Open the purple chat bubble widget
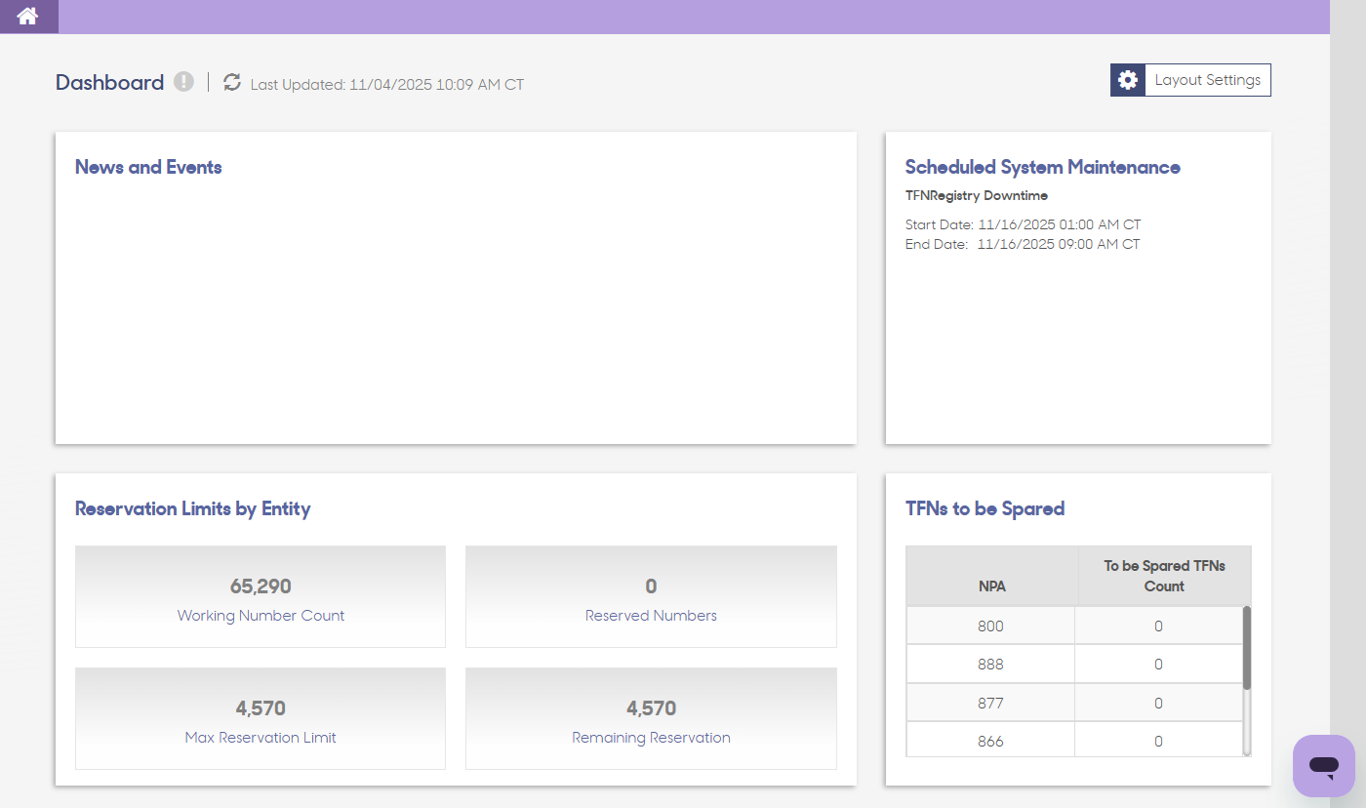 [1324, 766]
